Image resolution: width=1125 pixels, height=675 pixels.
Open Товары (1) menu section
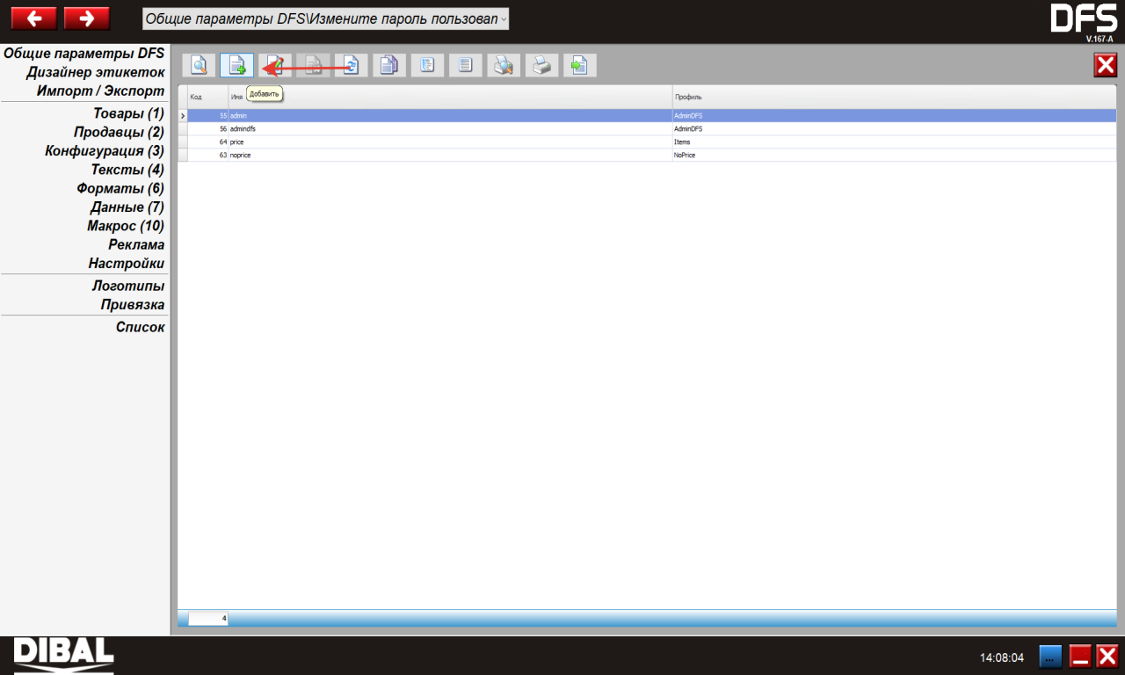tap(128, 113)
